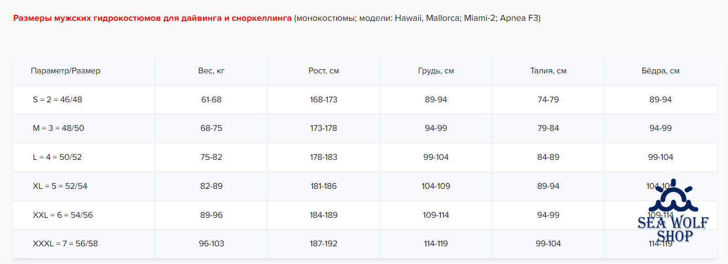Image resolution: width=728 pixels, height=264 pixels.
Task: Select the "XXL = 6 = 54/56" size row
Action: coord(63,215)
